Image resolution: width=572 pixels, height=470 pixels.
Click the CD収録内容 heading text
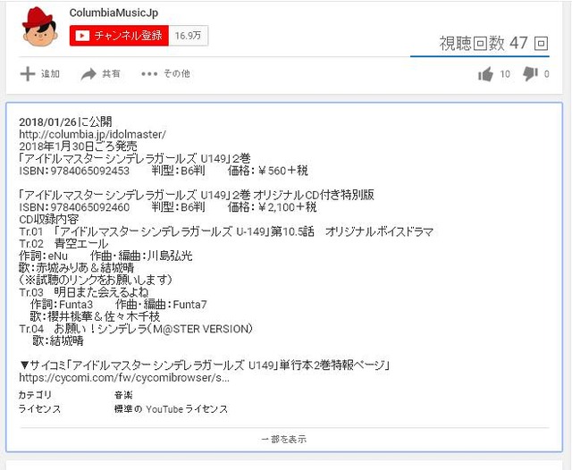point(49,219)
